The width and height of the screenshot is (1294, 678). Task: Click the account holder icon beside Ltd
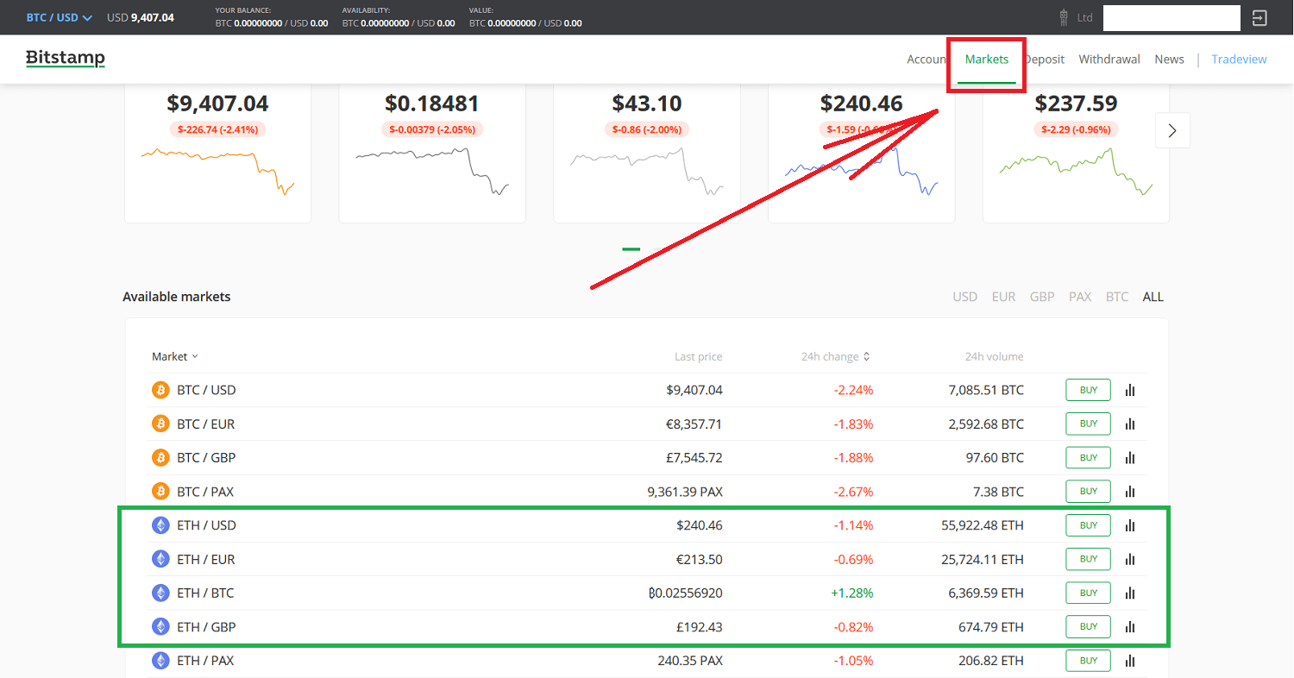pos(1065,17)
